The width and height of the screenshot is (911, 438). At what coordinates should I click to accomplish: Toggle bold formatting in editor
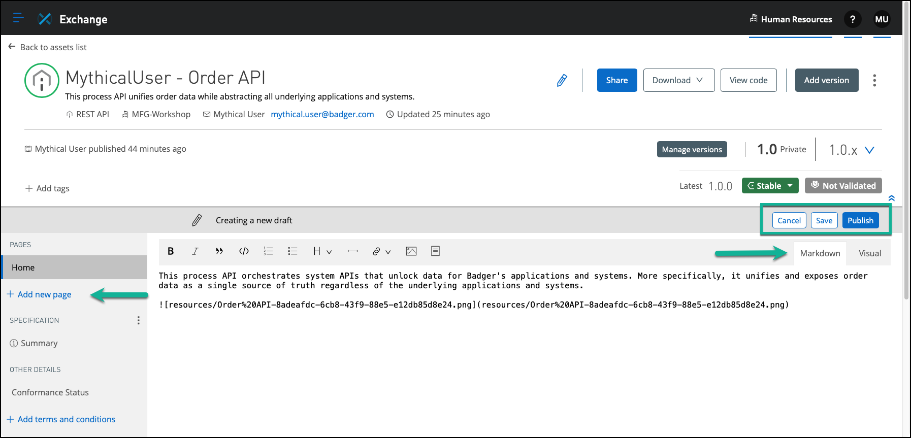click(171, 251)
